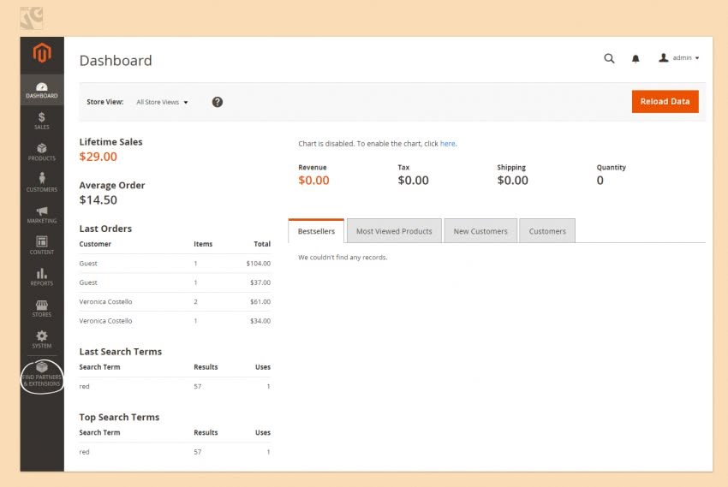
Task: Open the Dashboard sidebar item
Action: 42,90
